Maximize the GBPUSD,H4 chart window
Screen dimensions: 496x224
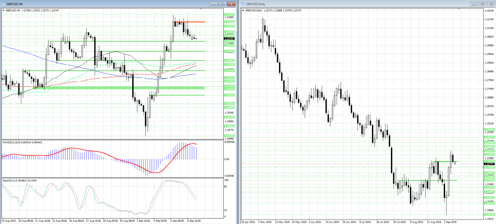point(223,4)
